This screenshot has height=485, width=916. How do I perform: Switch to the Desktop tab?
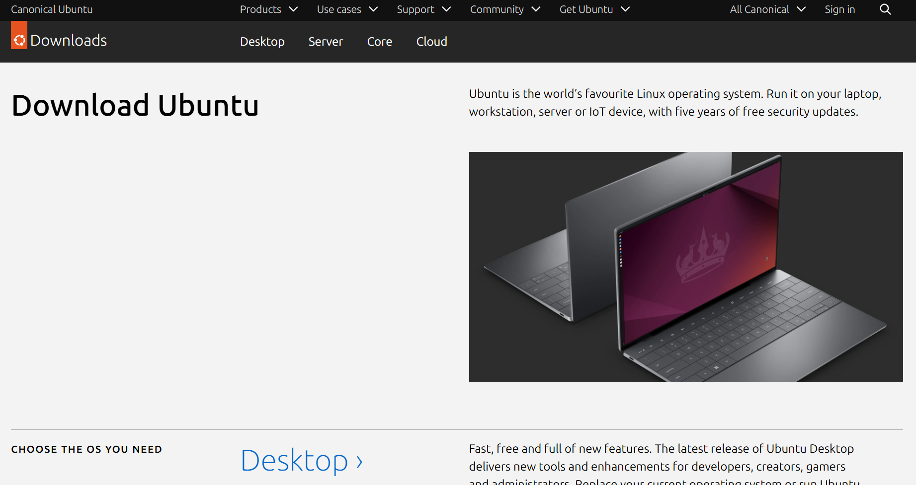pos(262,42)
